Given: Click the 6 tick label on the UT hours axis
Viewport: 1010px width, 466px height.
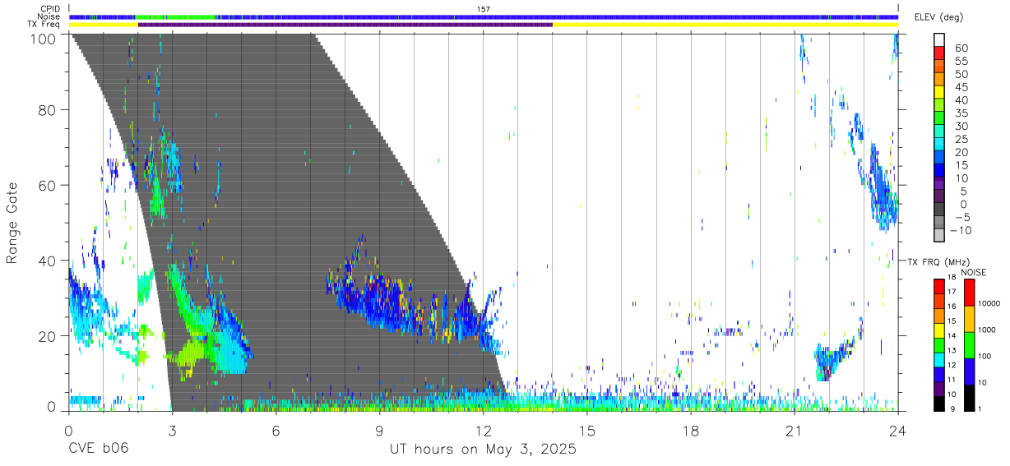Looking at the screenshot, I should pos(276,431).
